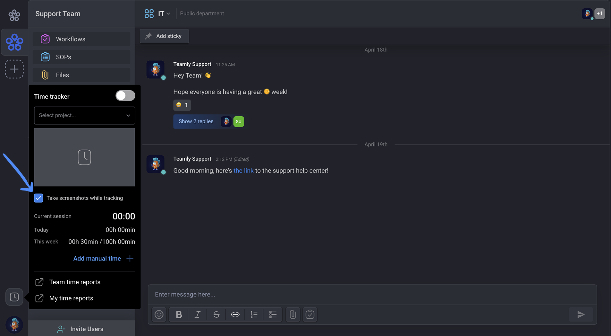Open Team time reports

75,282
